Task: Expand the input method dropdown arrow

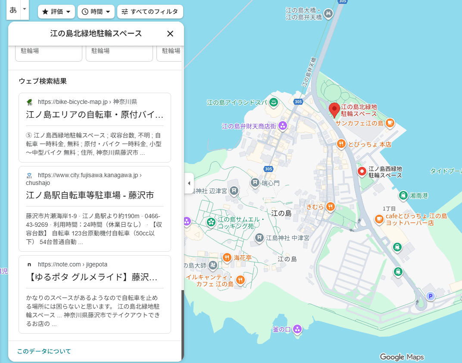Action: [x=25, y=9]
